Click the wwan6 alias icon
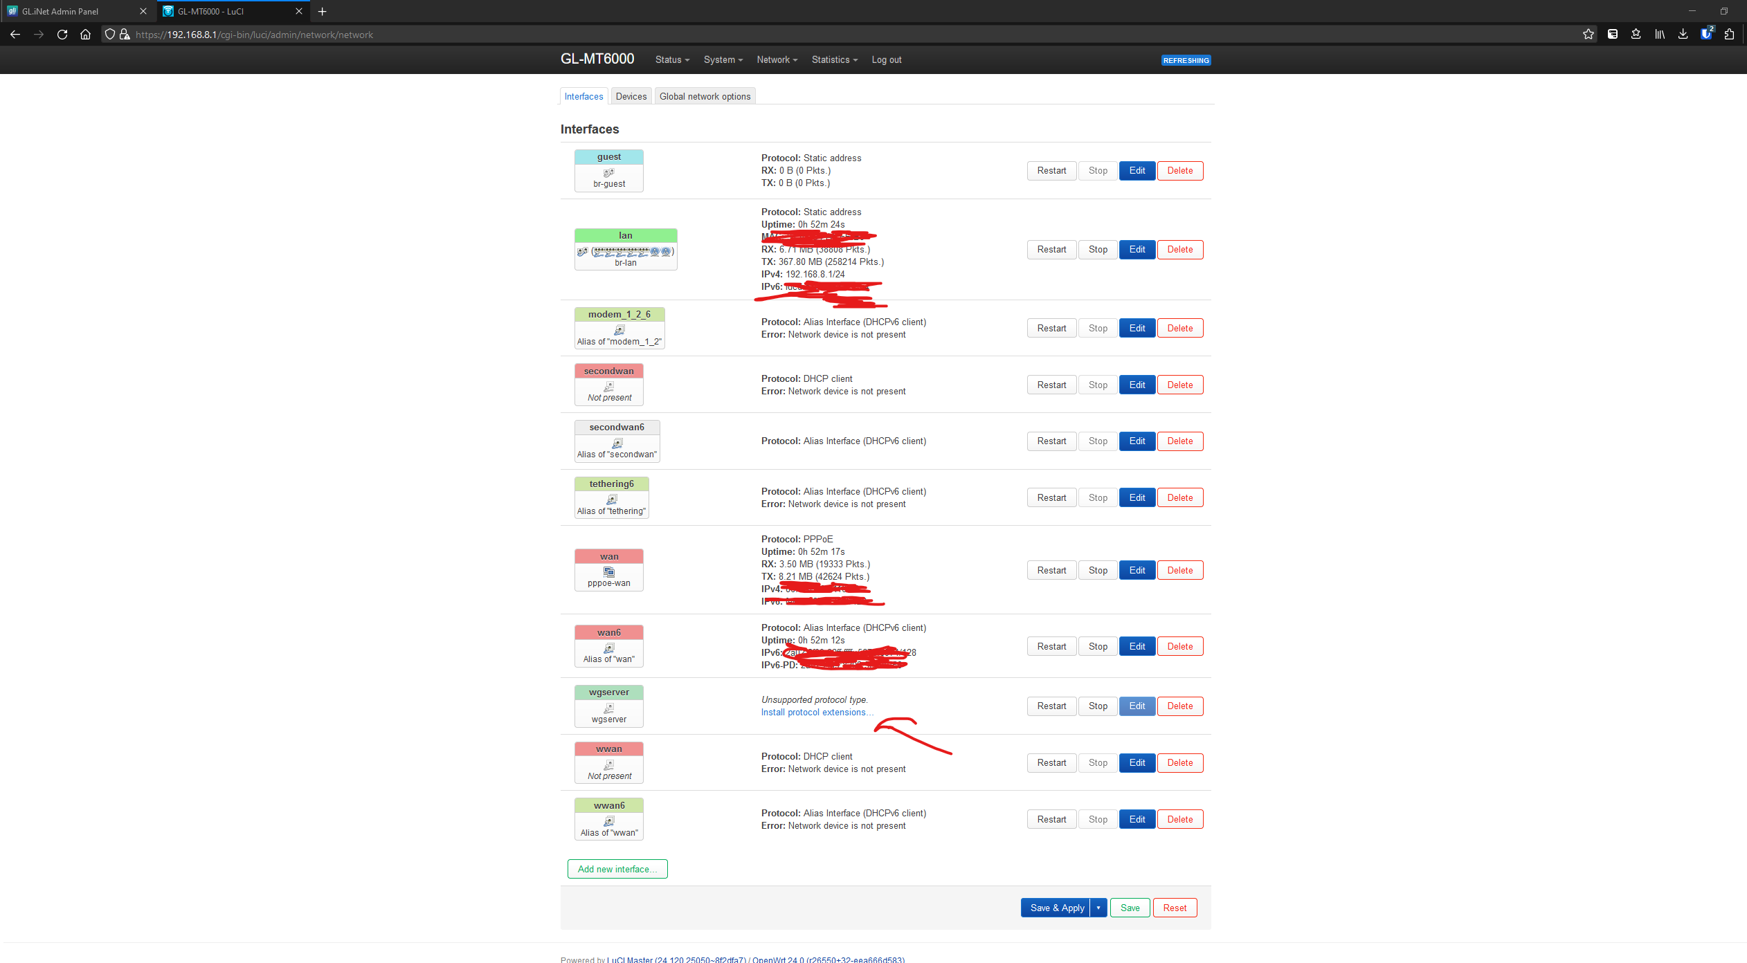 click(x=609, y=821)
